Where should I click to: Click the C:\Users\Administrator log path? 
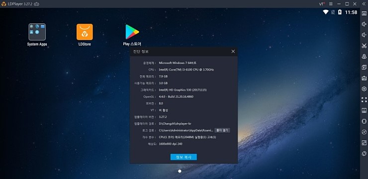186,130
